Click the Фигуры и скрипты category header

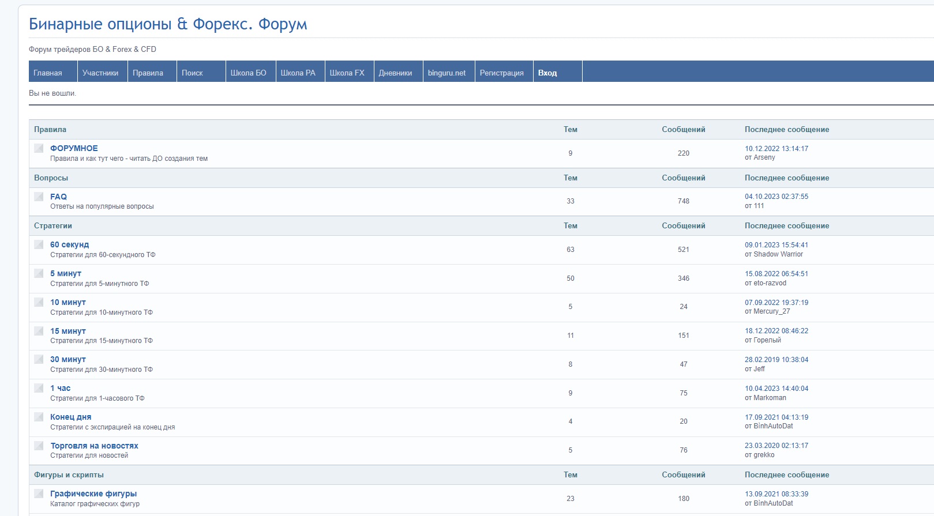(x=69, y=475)
